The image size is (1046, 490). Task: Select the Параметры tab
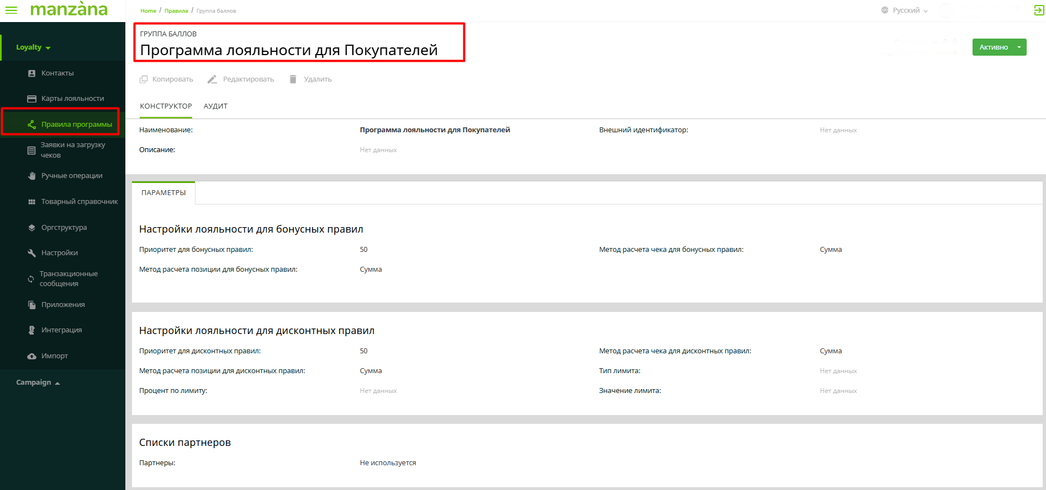(x=163, y=193)
